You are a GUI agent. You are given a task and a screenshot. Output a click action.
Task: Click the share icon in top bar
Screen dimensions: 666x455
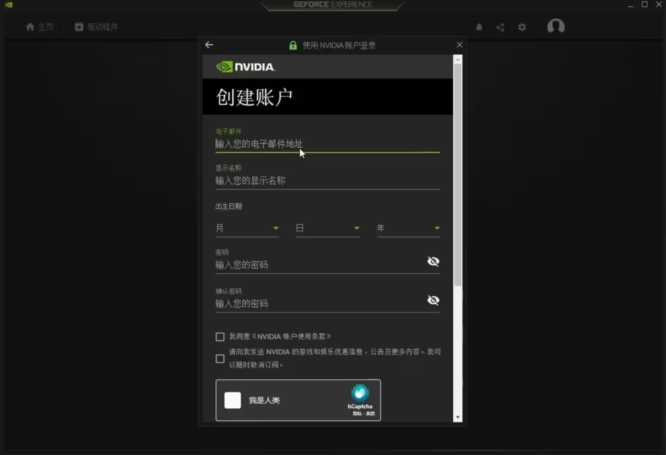point(500,27)
